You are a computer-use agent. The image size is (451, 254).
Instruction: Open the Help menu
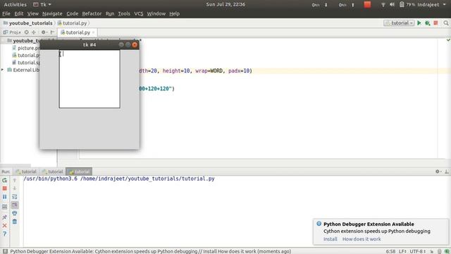tap(174, 13)
